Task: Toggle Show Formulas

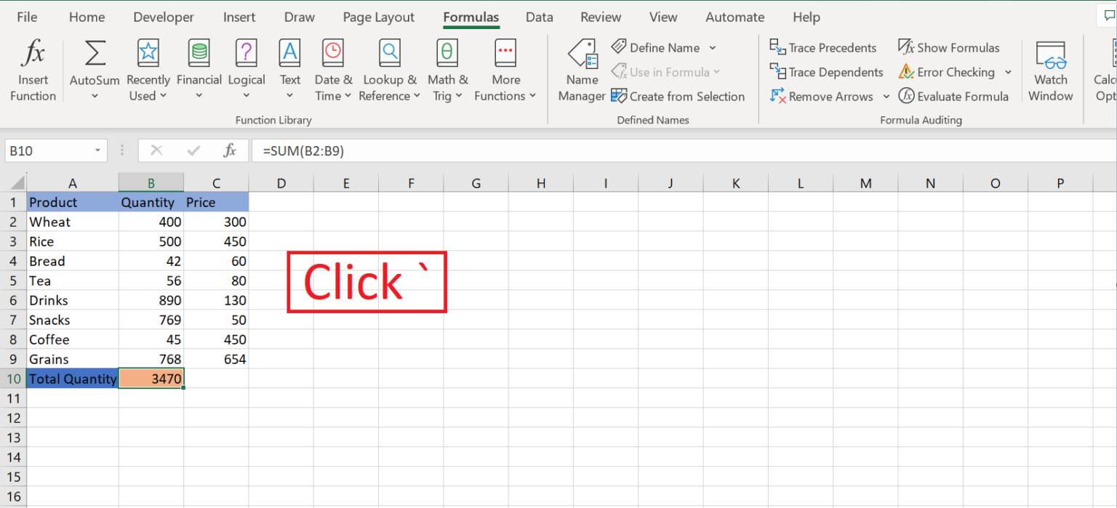Action: pyautogui.click(x=948, y=47)
